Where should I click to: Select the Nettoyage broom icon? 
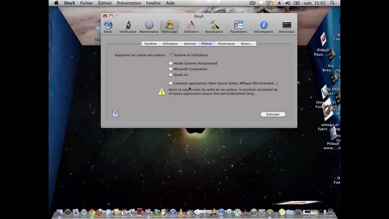coord(169,27)
